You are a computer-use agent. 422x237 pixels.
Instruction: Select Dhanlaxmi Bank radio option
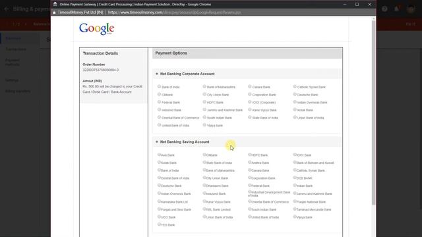coord(204,186)
